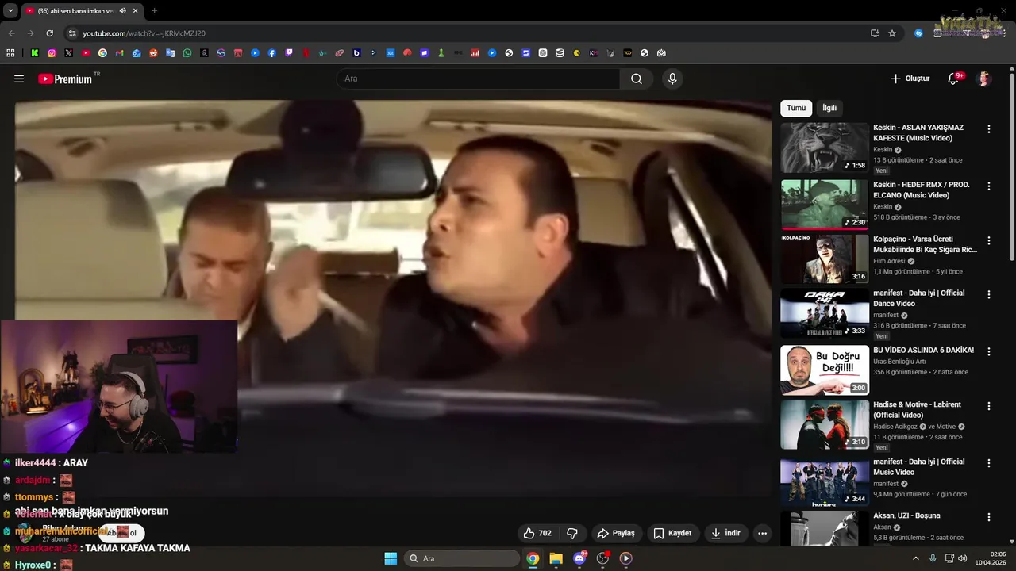Open Bu Doğru Değil thumbnail
The image size is (1016, 571).
click(x=825, y=370)
